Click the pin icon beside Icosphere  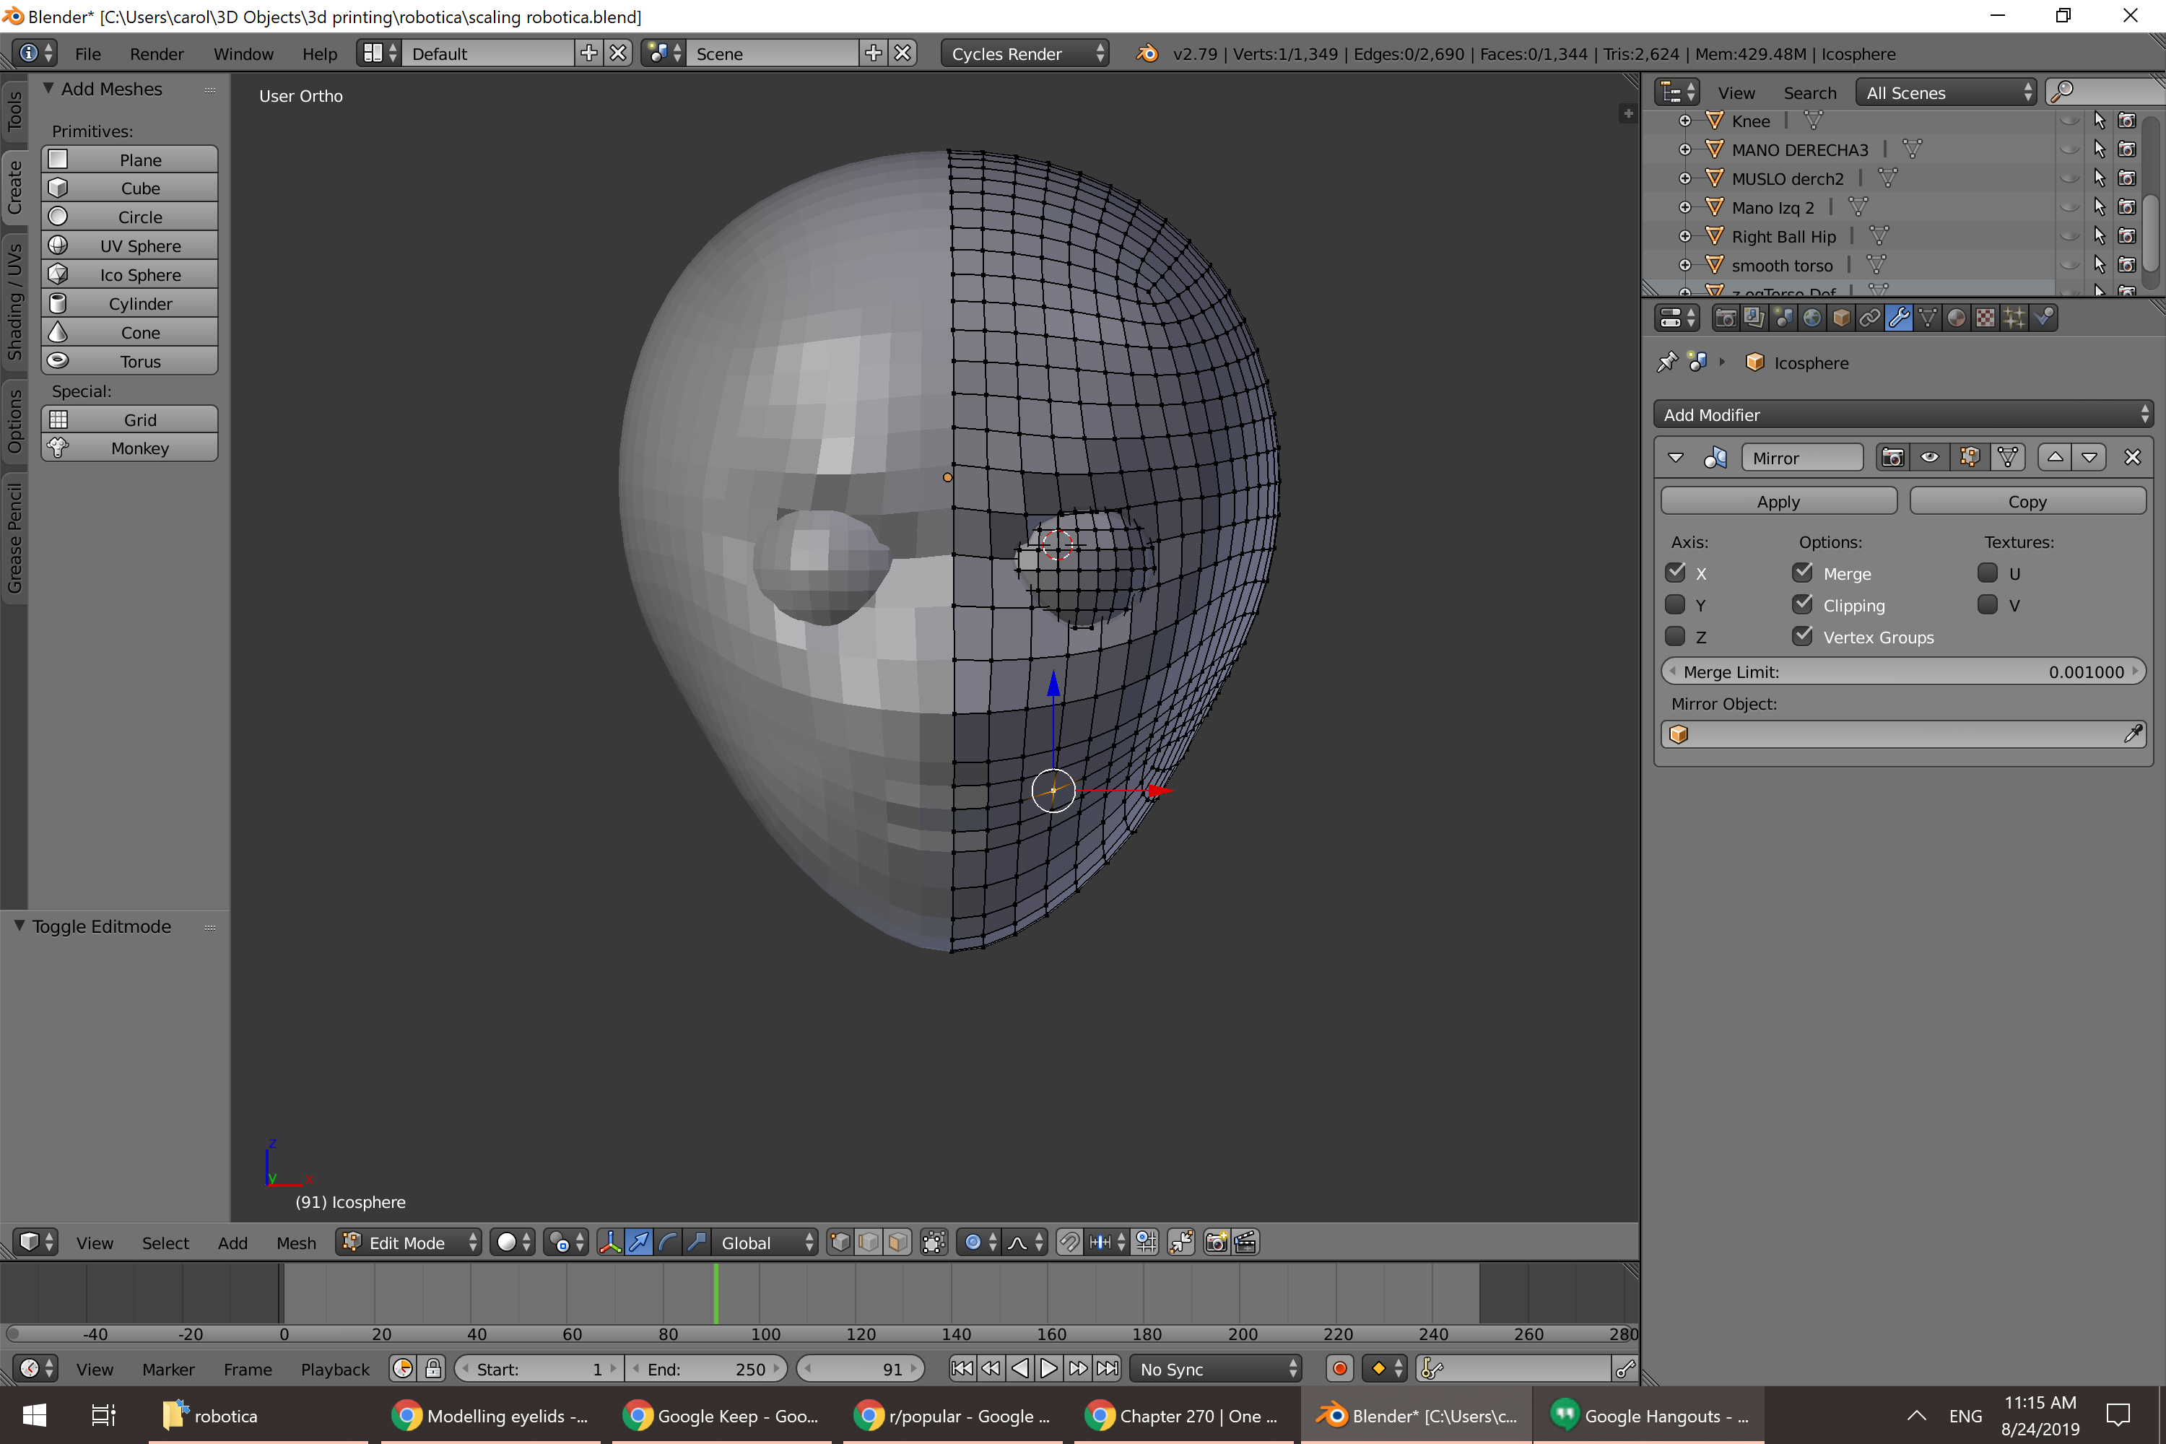[1667, 362]
